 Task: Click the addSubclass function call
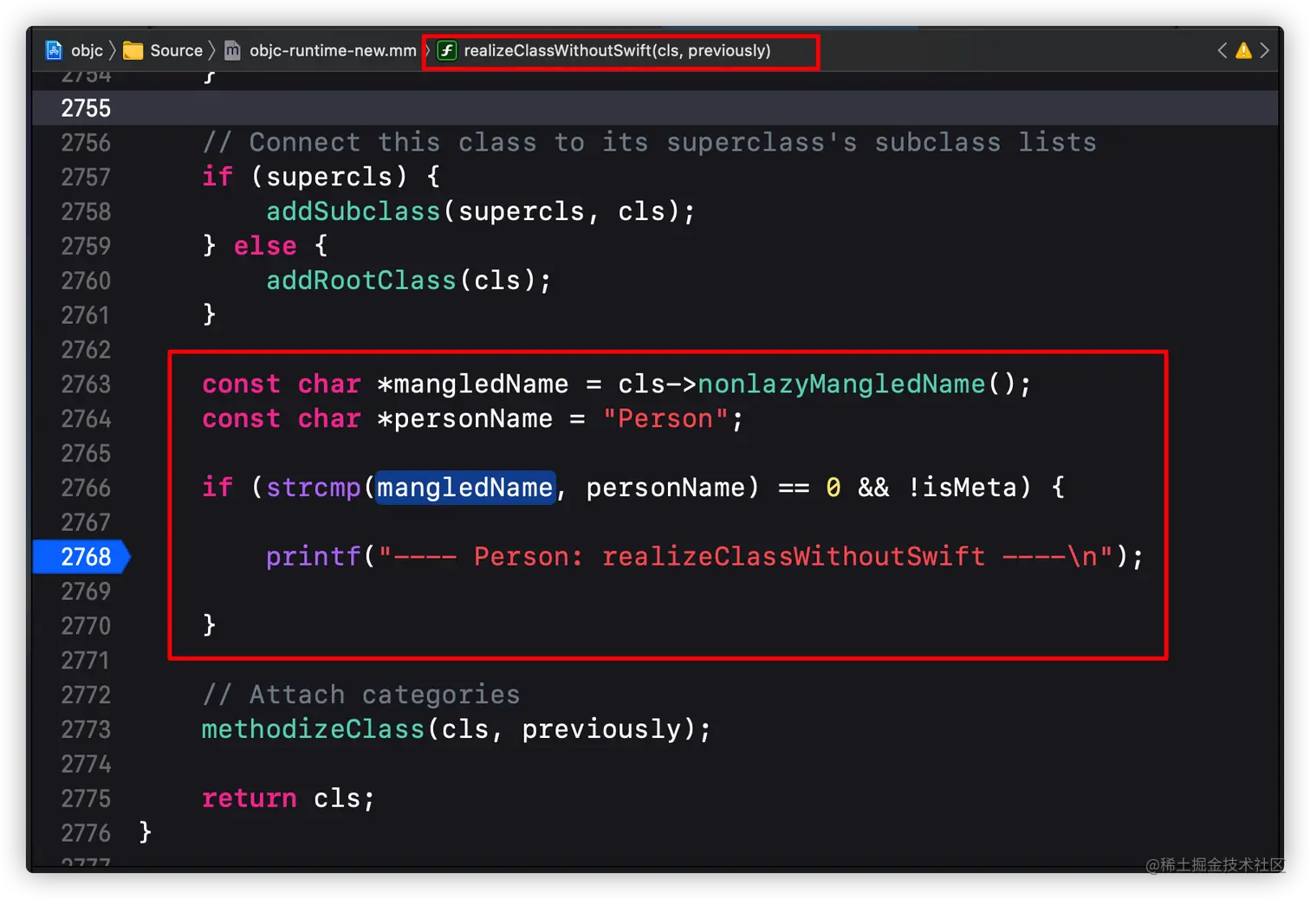pyautogui.click(x=353, y=211)
